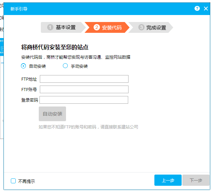
Task: Close the 新手引导 dialog
Action: [x=206, y=8]
